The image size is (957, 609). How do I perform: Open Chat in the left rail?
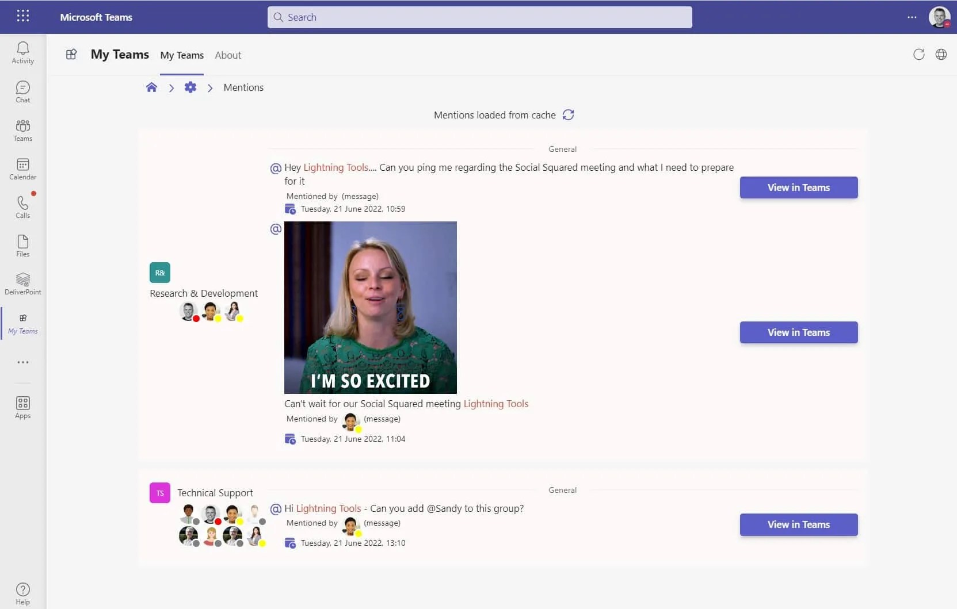click(x=23, y=92)
